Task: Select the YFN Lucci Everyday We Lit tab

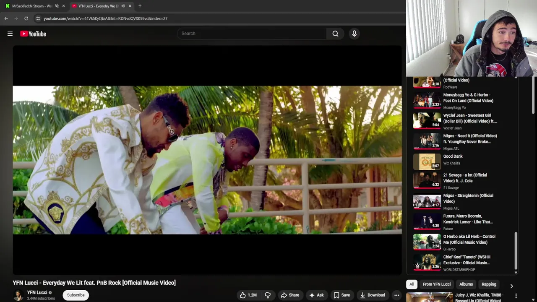Action: 98,6
